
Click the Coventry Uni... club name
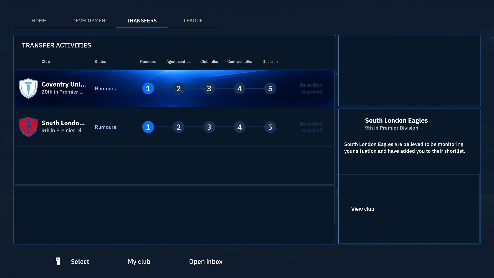tap(64, 84)
